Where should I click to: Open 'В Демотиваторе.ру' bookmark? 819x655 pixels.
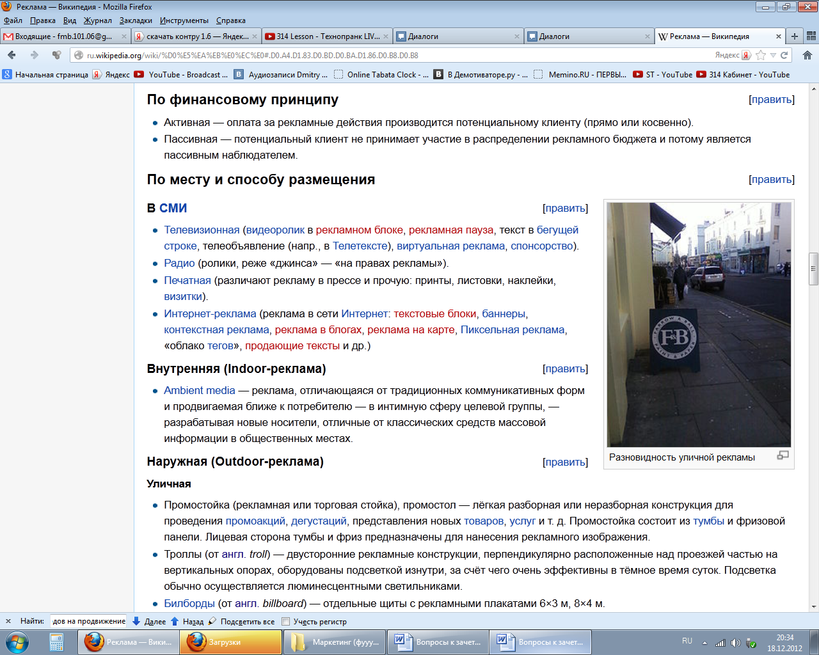coord(481,75)
